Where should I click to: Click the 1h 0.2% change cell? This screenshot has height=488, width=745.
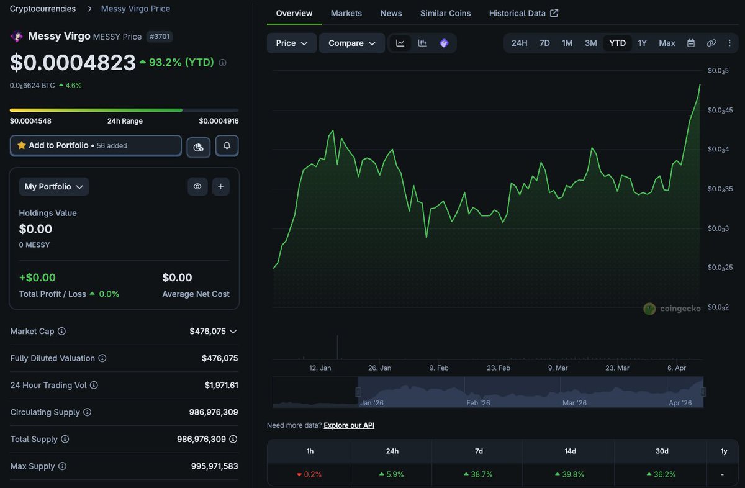[x=309, y=474]
